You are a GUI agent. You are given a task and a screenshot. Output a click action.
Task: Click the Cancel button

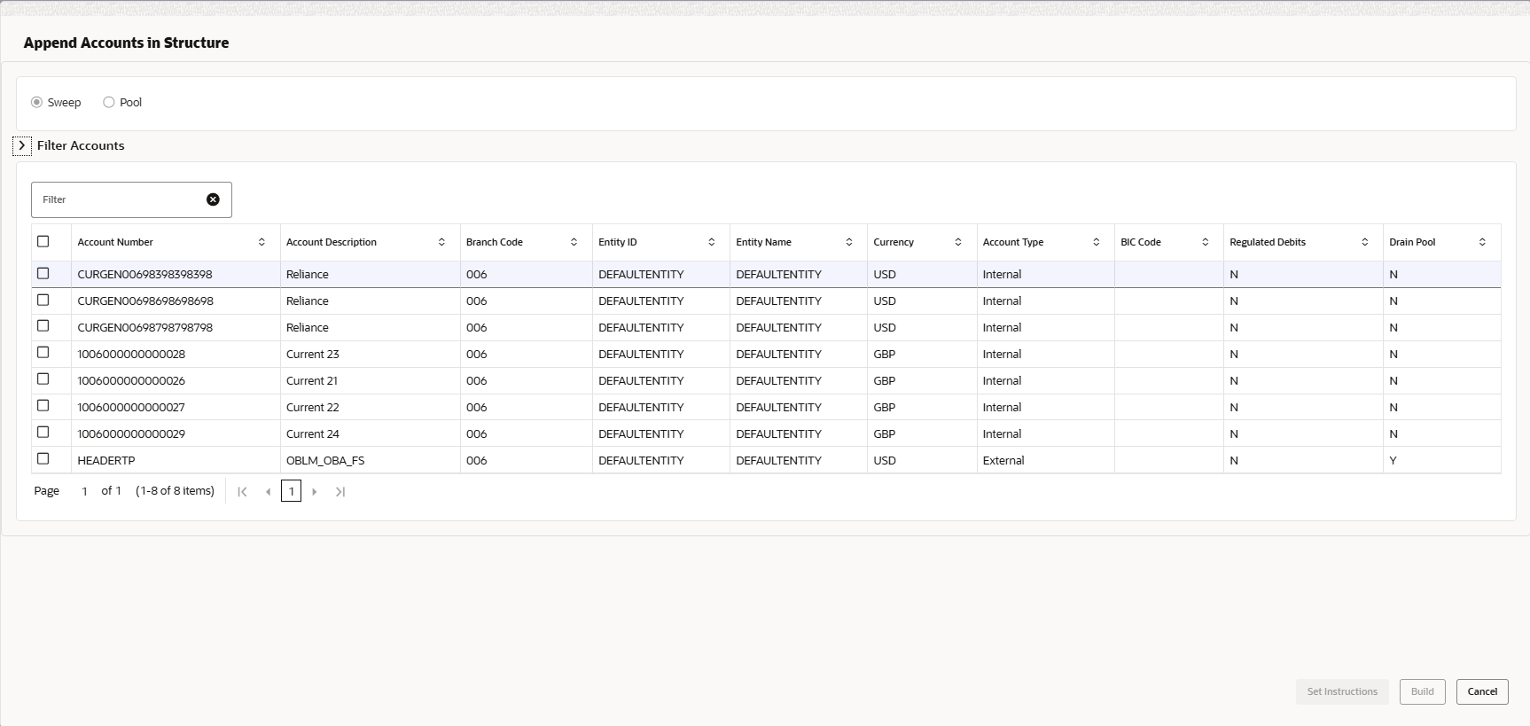tap(1482, 691)
